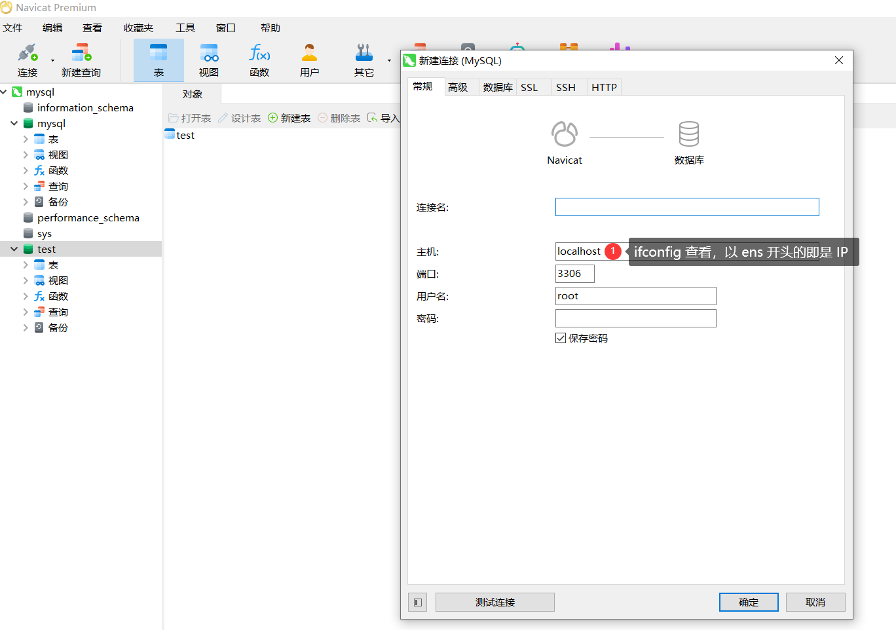The width and height of the screenshot is (896, 630).
Task: Click the 密码 input field
Action: pos(636,318)
